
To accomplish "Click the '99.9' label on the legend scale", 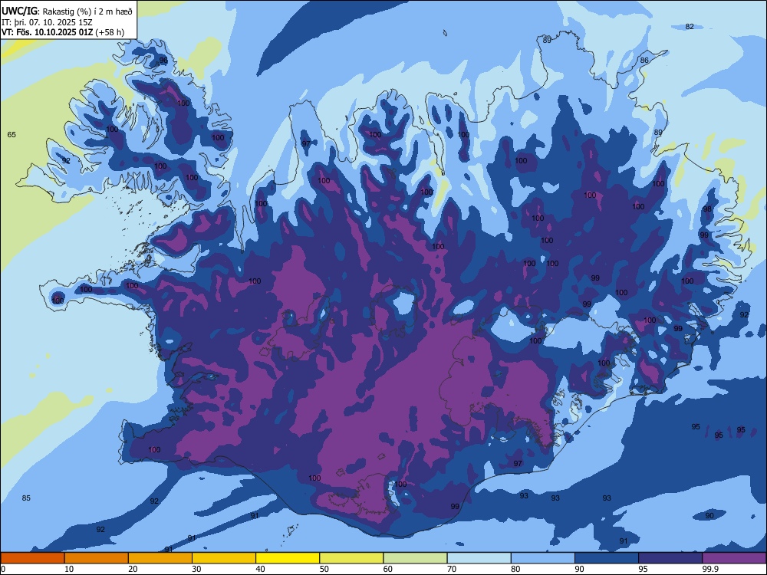I will coord(710,569).
